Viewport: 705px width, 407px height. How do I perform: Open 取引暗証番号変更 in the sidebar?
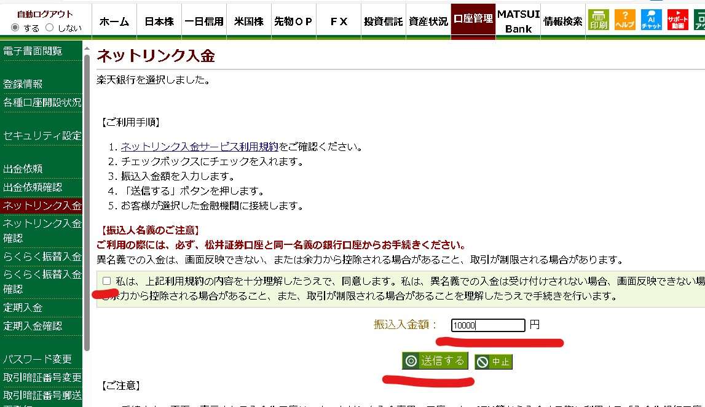(x=41, y=378)
